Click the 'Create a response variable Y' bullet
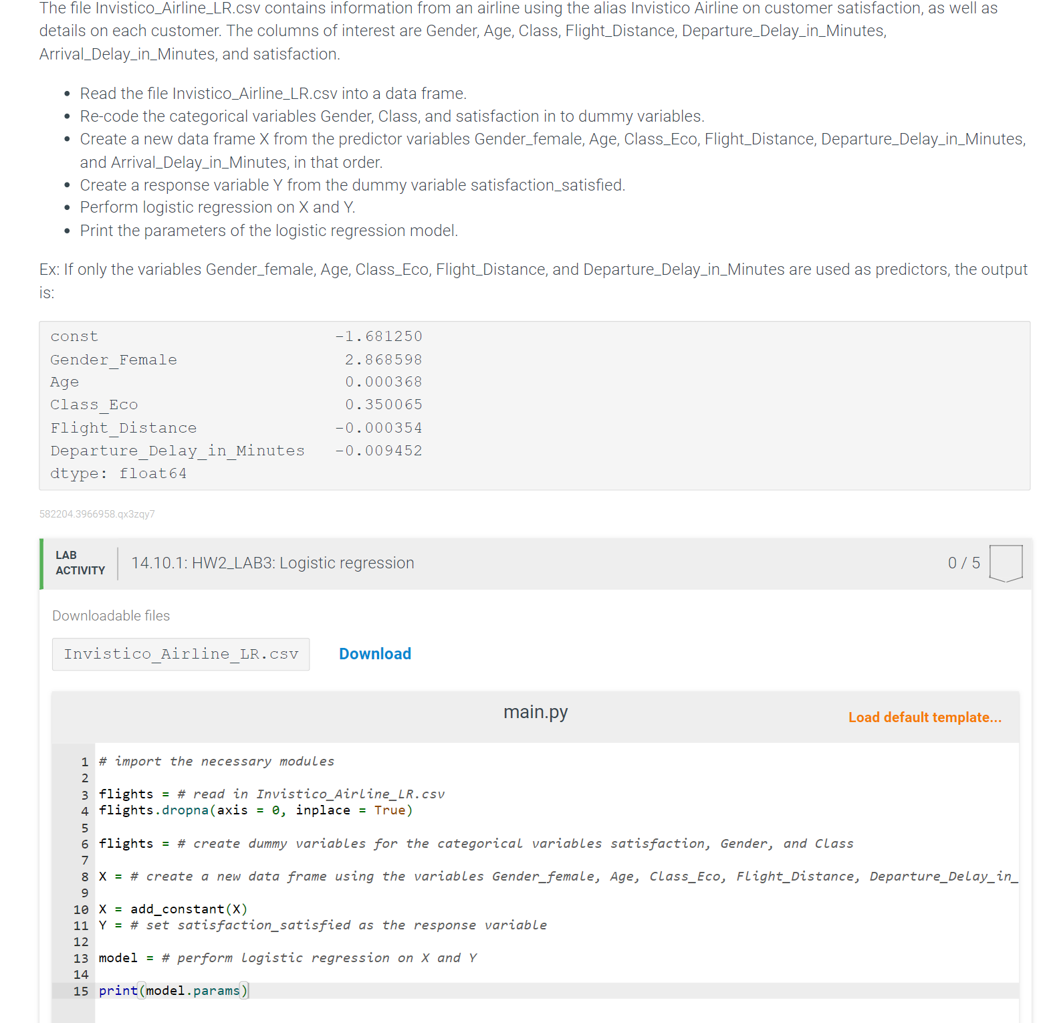Screen dimensions: 1043x1023 [x=353, y=185]
